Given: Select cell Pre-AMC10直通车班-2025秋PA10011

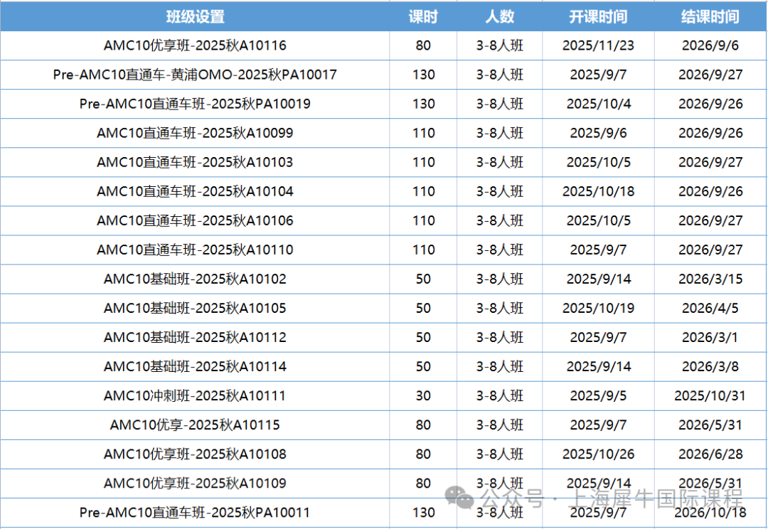Looking at the screenshot, I should [x=195, y=513].
